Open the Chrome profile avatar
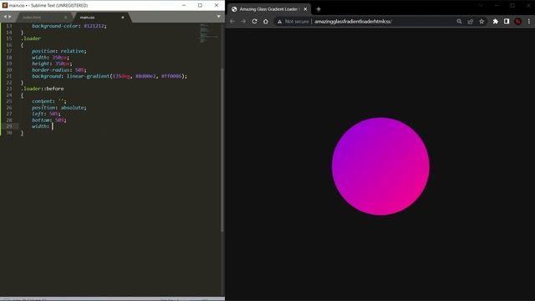 (x=518, y=22)
